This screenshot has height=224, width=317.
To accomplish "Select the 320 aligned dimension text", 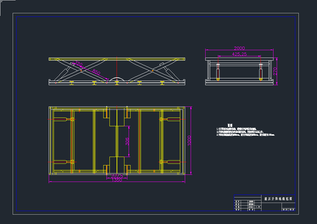I will point(78,64).
